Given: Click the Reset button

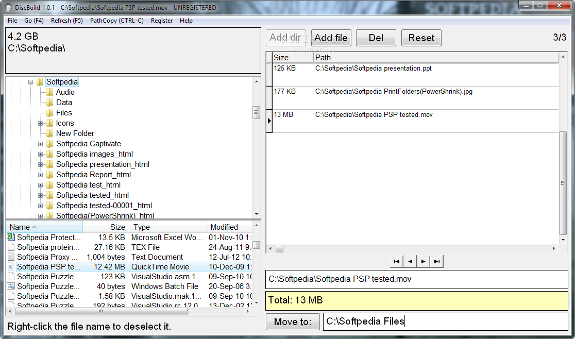Looking at the screenshot, I should (x=421, y=38).
